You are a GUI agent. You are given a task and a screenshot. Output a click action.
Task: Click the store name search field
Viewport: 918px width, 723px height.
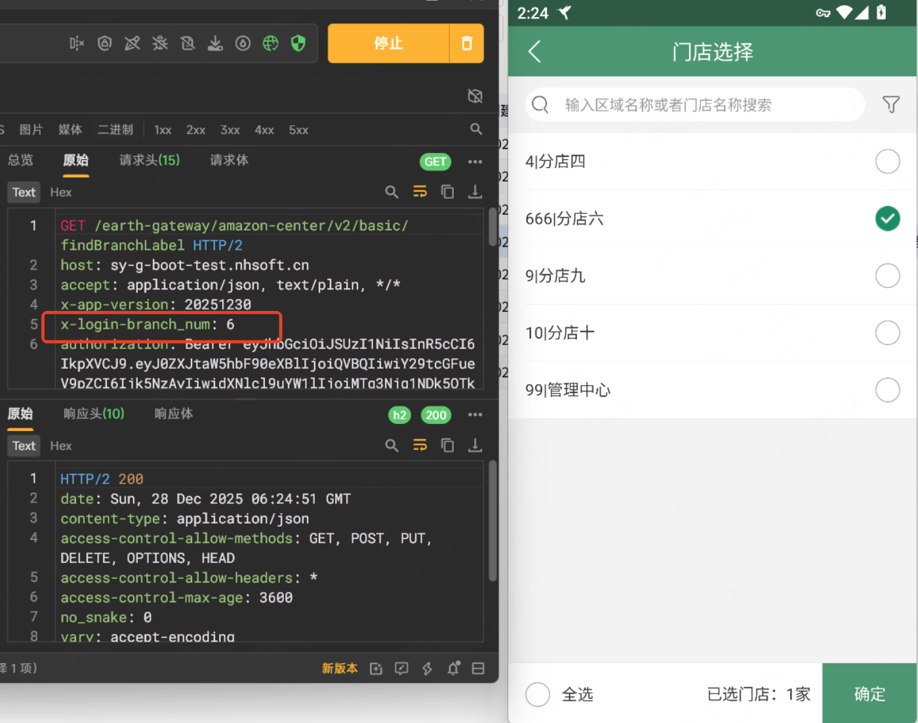pos(695,105)
